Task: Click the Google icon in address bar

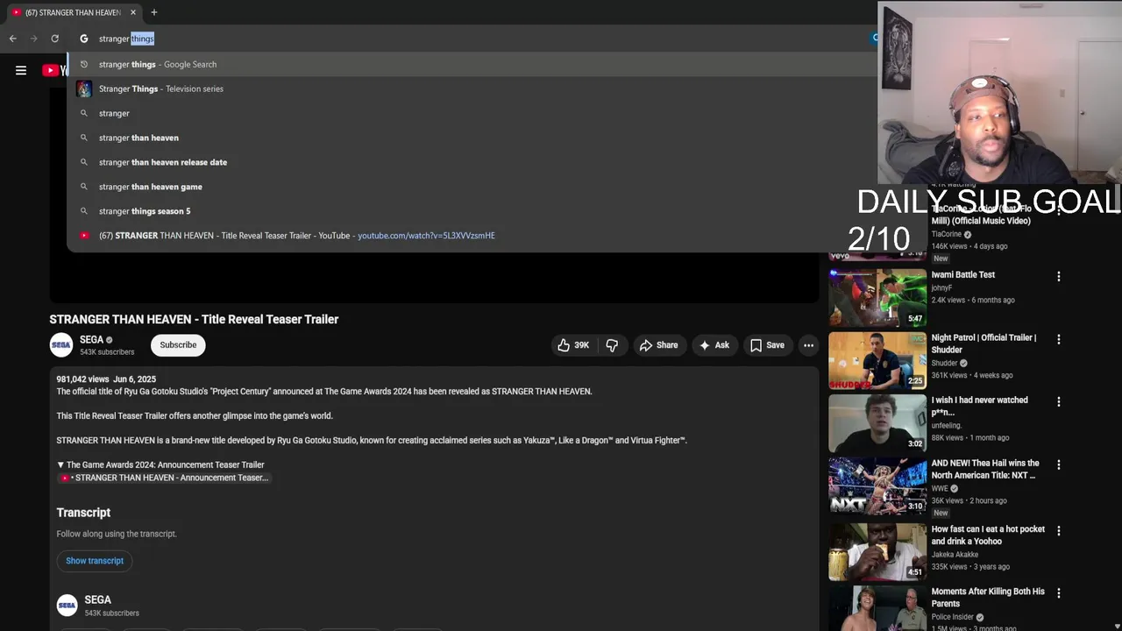Action: pyautogui.click(x=84, y=39)
